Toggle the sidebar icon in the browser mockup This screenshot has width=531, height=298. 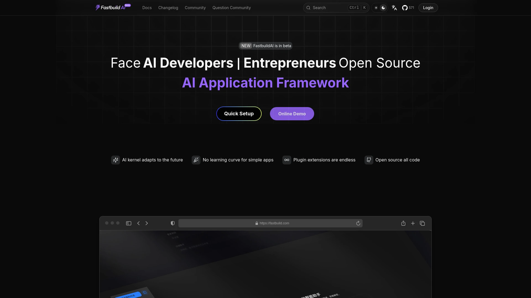(129, 223)
